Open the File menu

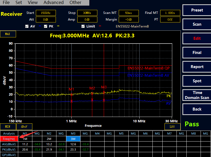tap(6, 3)
